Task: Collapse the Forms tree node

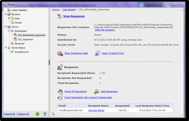Action: coord(5,27)
